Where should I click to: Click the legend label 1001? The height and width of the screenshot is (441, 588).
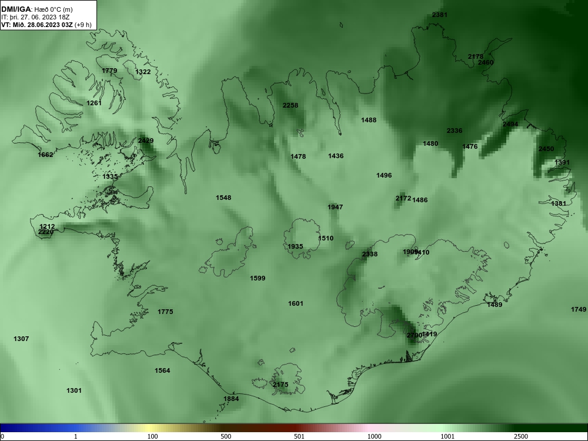coord(447,436)
